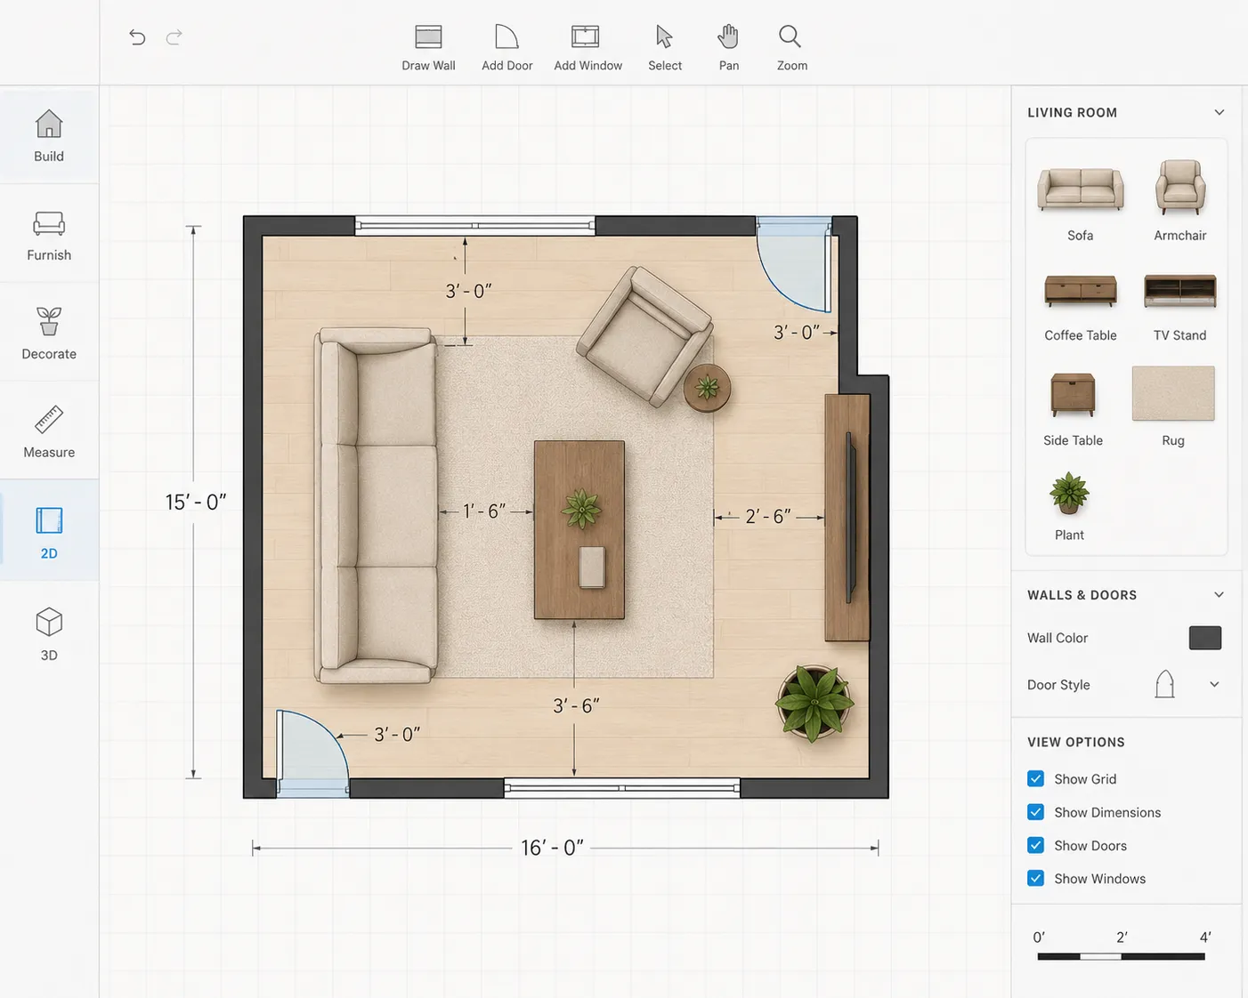Pick the Sofa from the catalog
The image size is (1248, 998).
click(1081, 199)
